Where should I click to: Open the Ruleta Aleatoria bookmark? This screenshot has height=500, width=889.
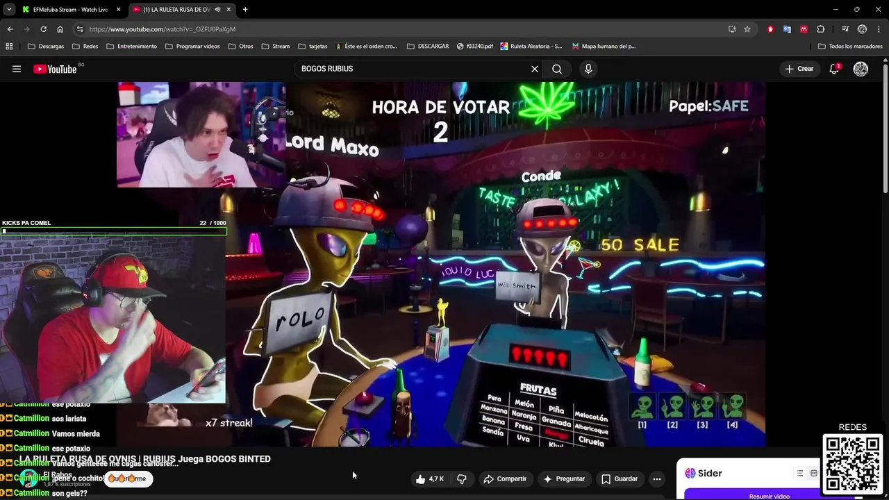pyautogui.click(x=531, y=47)
